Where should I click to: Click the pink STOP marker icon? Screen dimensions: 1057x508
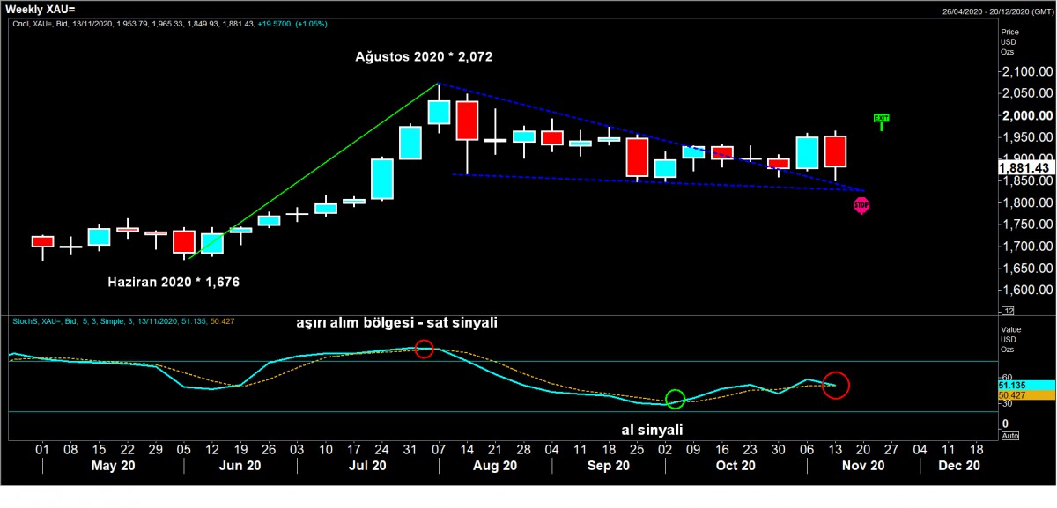pyautogui.click(x=861, y=205)
